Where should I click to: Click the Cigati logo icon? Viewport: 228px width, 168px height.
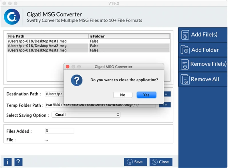tap(12, 17)
